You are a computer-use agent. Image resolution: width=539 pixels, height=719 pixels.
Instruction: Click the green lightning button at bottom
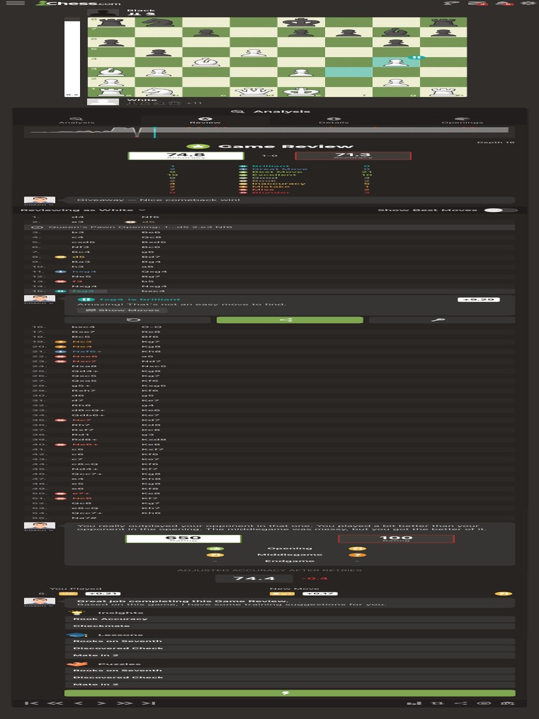tap(290, 693)
